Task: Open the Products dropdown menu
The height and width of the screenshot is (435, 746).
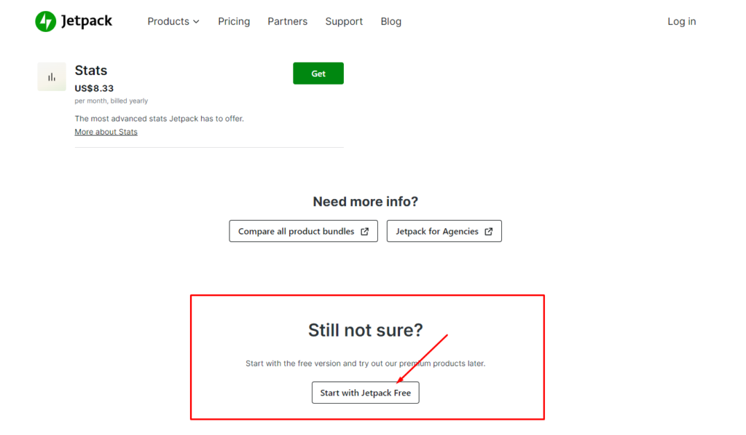Action: pos(173,21)
